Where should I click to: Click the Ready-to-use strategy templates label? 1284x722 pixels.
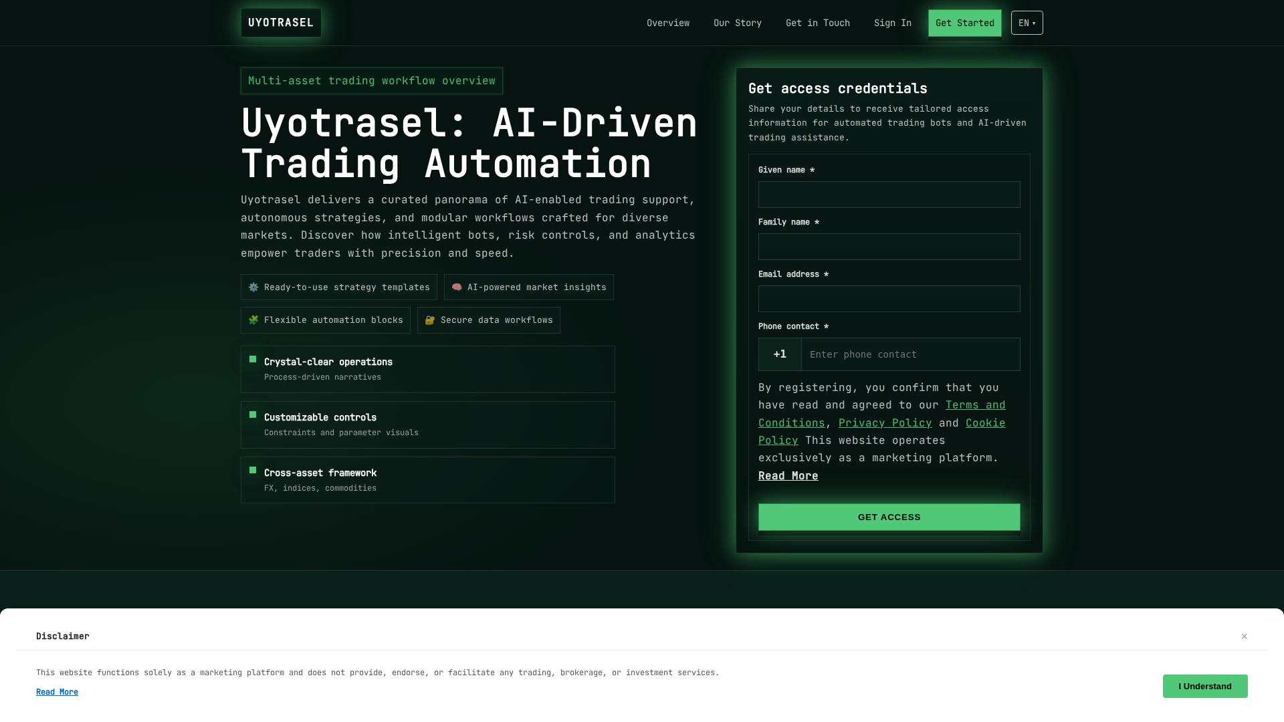pyautogui.click(x=347, y=287)
